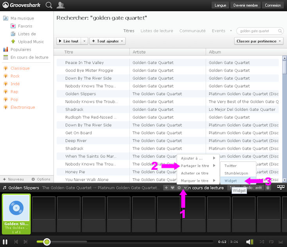Open Ma musique library
This screenshot has width=287, height=247.
(19, 18)
